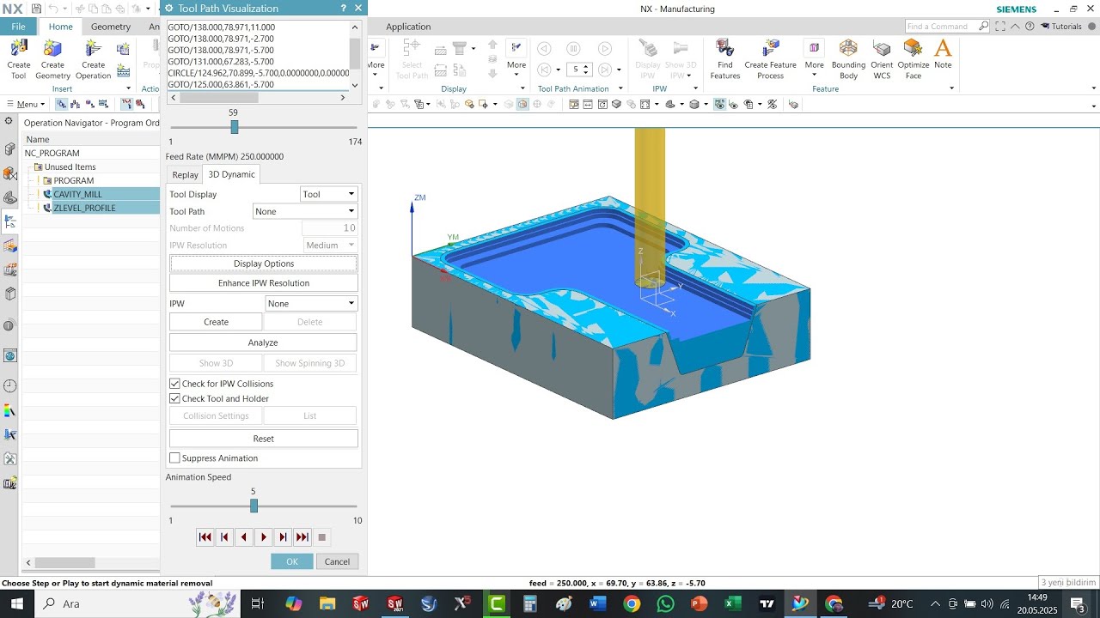Switch to the Replay tab
1100x618 pixels.
click(185, 174)
